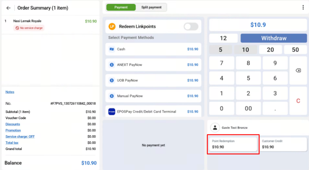Open the Notes link
309x170 pixels.
tap(10, 92)
